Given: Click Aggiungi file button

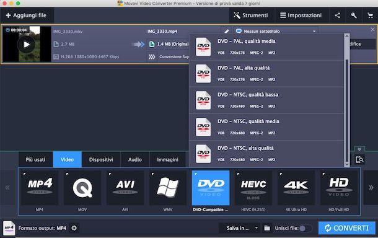Looking at the screenshot, I should coord(27,15).
